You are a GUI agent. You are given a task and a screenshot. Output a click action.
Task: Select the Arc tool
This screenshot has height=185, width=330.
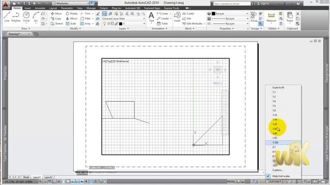coord(36,17)
